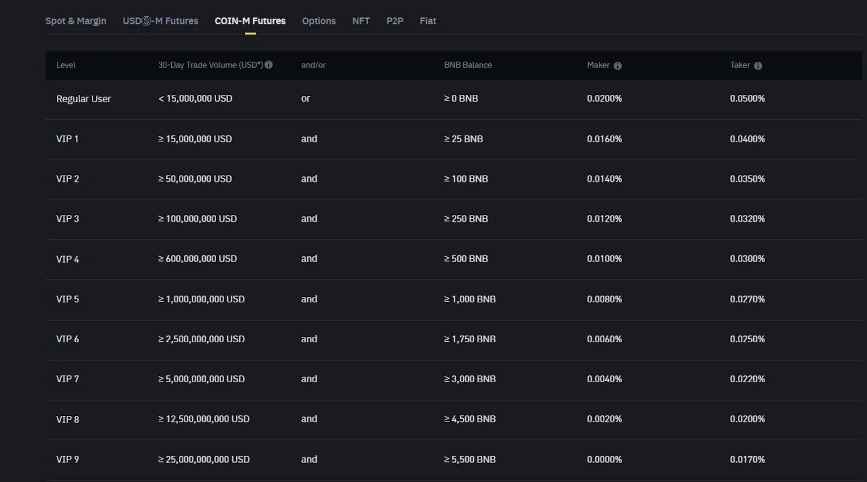Click the ≥ 5,500 BNB balance cell
867x482 pixels.
[470, 459]
